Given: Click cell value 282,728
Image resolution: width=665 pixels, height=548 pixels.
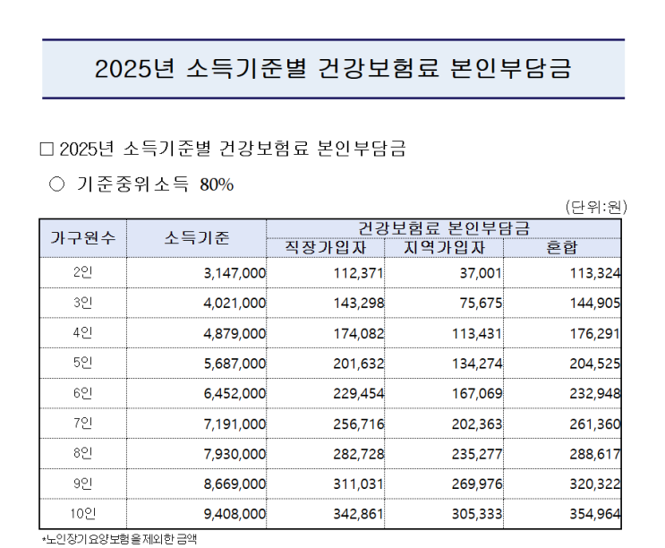Looking at the screenshot, I should [x=358, y=454].
